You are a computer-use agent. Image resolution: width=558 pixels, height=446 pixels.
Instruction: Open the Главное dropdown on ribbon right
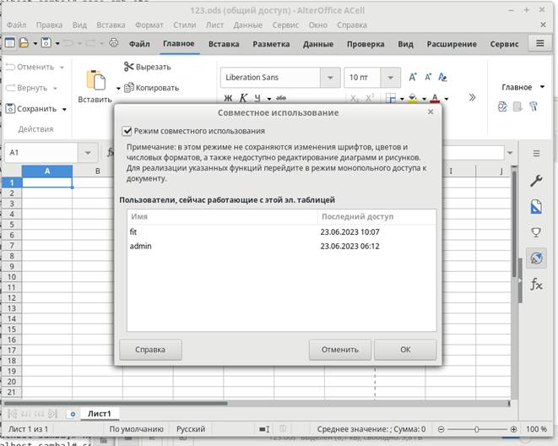tap(523, 87)
